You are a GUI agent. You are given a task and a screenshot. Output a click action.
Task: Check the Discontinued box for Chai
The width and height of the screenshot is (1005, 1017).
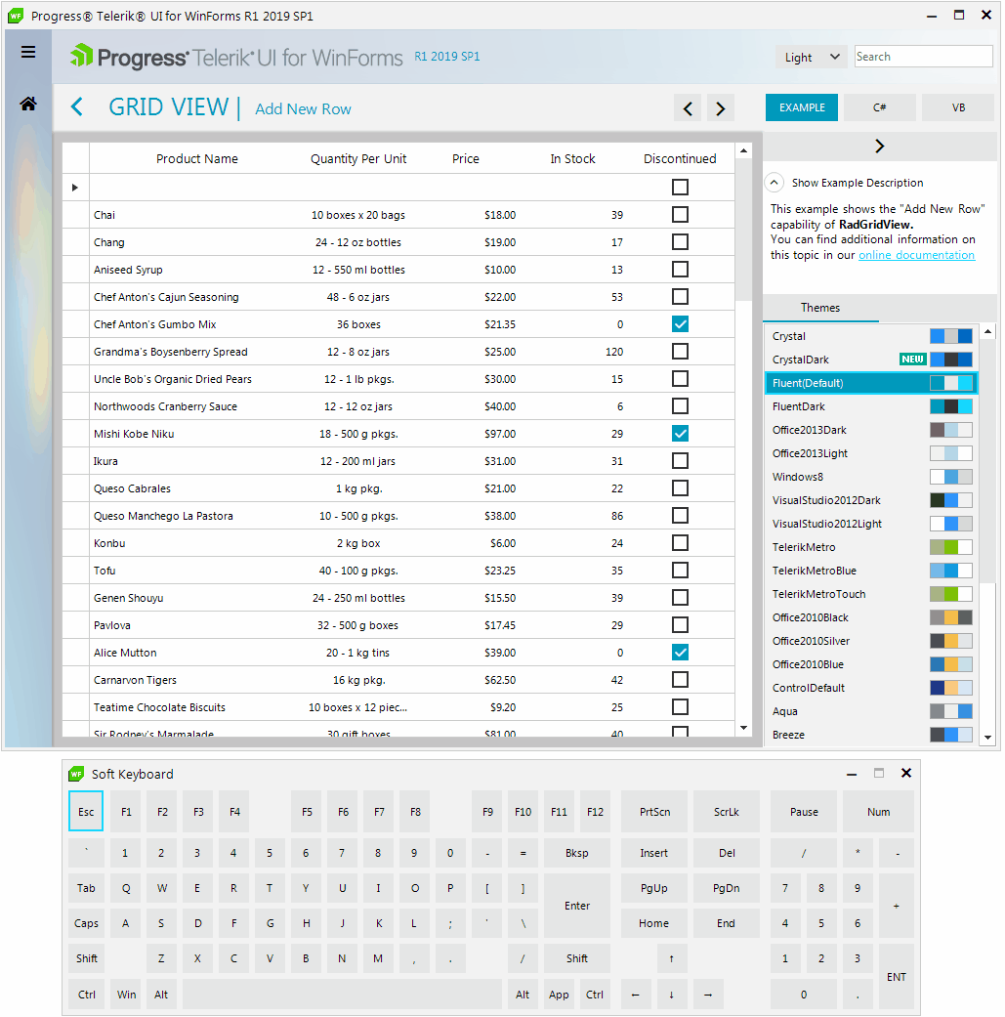point(680,215)
